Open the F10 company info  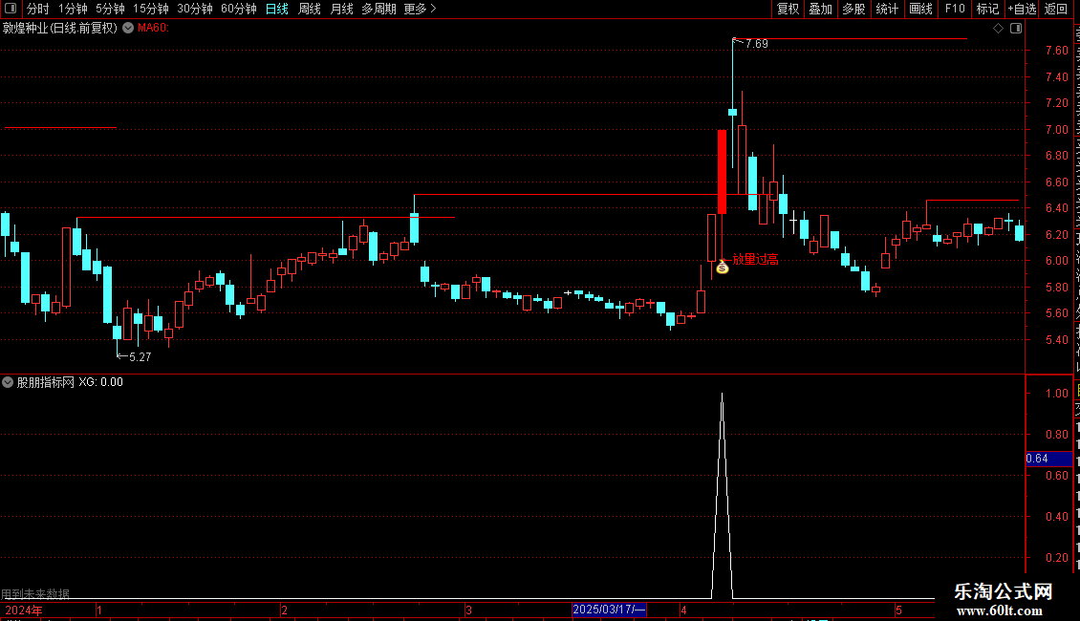pos(955,9)
